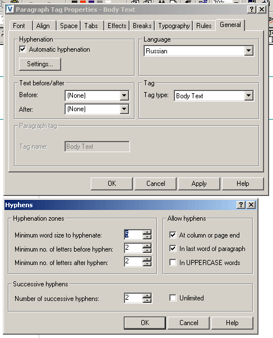Click the Hyphens dialog question-mark help icon

pos(241,204)
